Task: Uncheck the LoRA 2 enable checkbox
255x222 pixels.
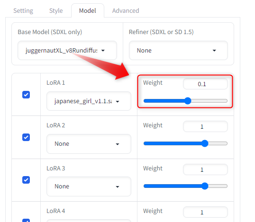Action: pyautogui.click(x=26, y=137)
